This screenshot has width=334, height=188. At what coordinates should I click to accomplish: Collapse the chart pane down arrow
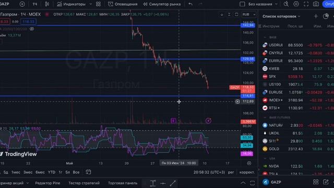point(222,15)
